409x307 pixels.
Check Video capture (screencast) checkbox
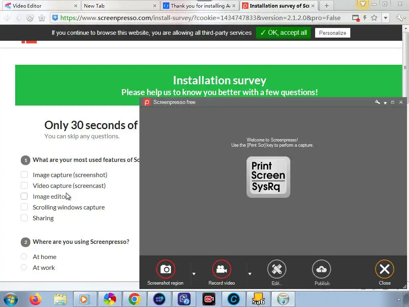(x=24, y=185)
